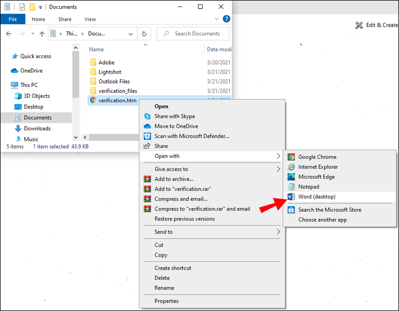This screenshot has width=399, height=311.
Task: Click sidebar scrollbar down arrow
Action: [76, 138]
